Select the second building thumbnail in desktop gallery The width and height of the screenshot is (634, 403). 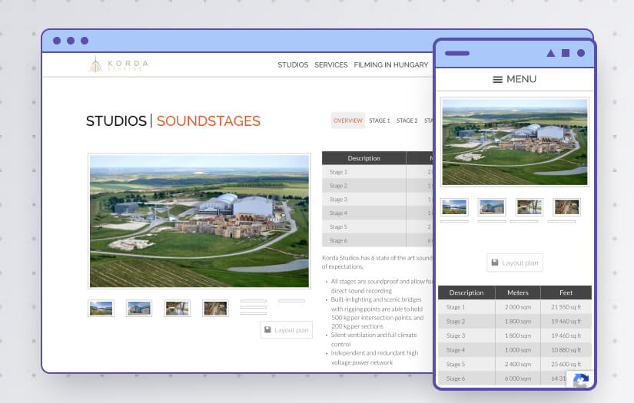tap(139, 308)
